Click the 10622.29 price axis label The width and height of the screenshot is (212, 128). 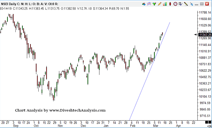point(205,71)
